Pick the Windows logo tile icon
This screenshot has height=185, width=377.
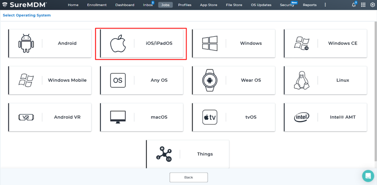click(x=209, y=43)
